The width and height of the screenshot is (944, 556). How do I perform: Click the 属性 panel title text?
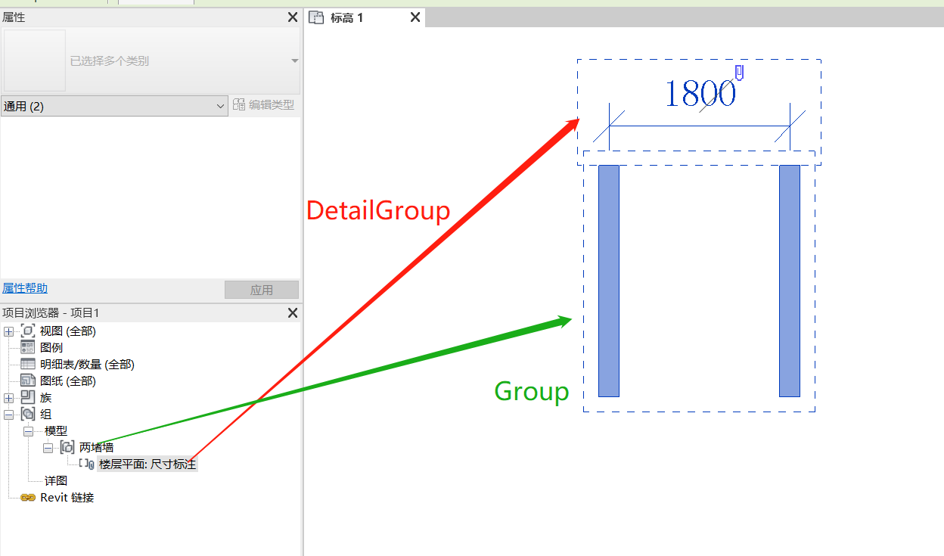[14, 17]
